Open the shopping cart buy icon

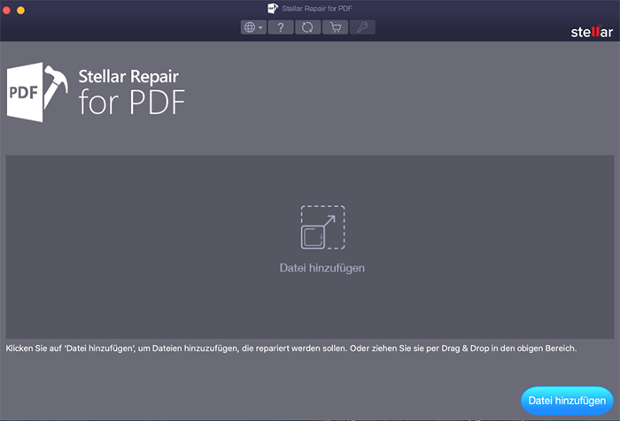[x=336, y=27]
